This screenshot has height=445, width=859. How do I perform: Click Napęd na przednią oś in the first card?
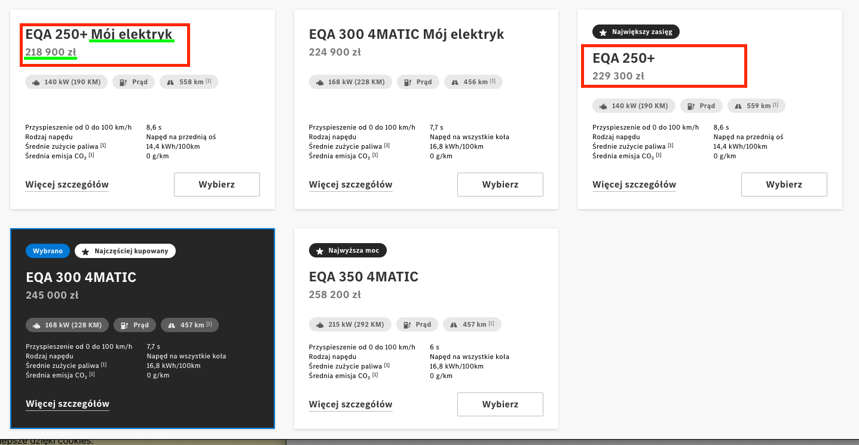[x=181, y=137]
